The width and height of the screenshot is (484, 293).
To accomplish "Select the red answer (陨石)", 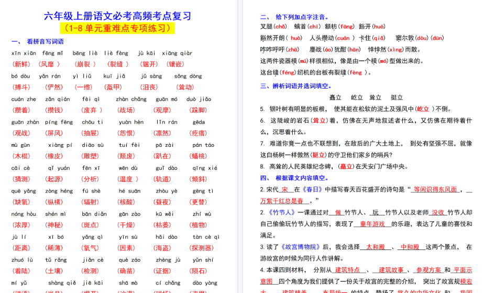I will pyautogui.click(x=198, y=271).
